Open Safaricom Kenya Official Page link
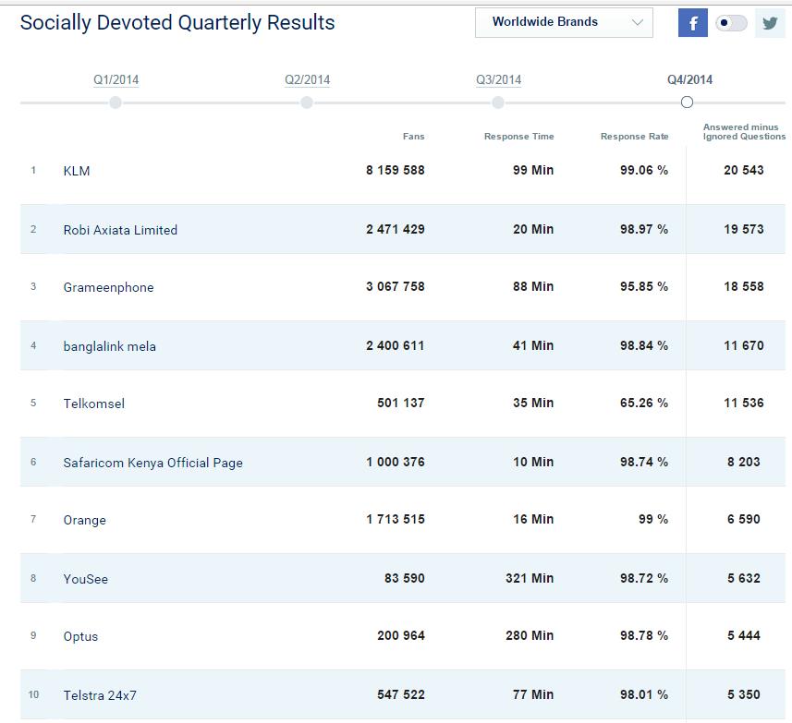 pyautogui.click(x=153, y=463)
